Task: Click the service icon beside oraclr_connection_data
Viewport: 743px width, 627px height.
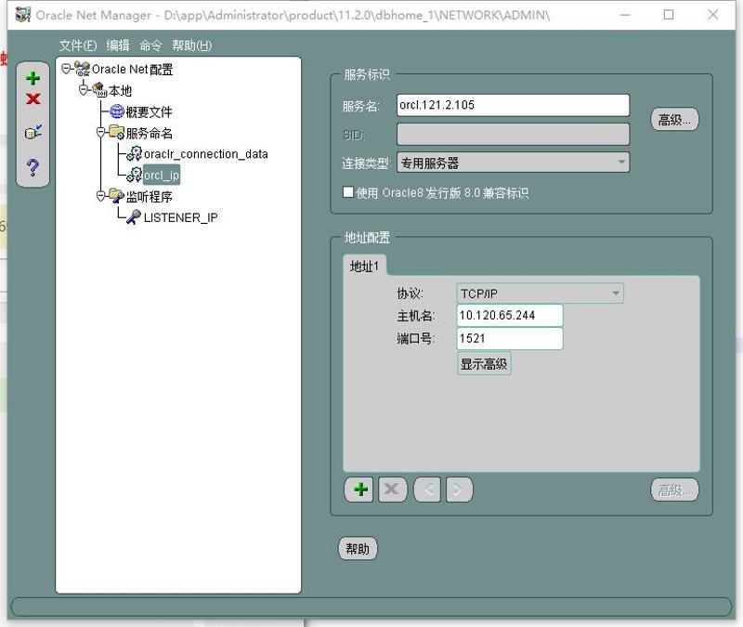Action: pyautogui.click(x=134, y=153)
